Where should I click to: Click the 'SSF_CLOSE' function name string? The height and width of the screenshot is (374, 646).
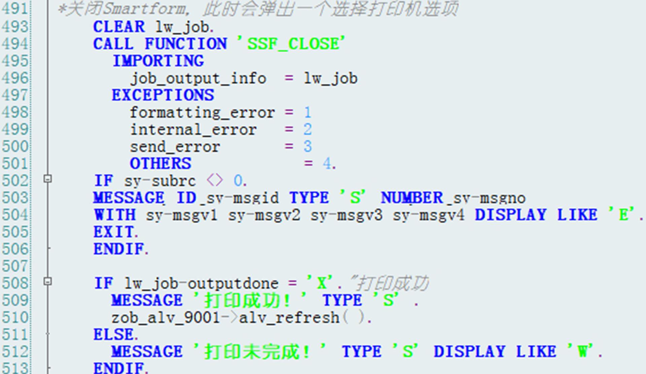[x=291, y=44]
